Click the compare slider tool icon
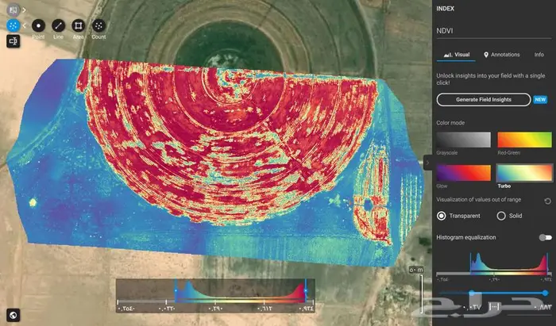 click(13, 42)
